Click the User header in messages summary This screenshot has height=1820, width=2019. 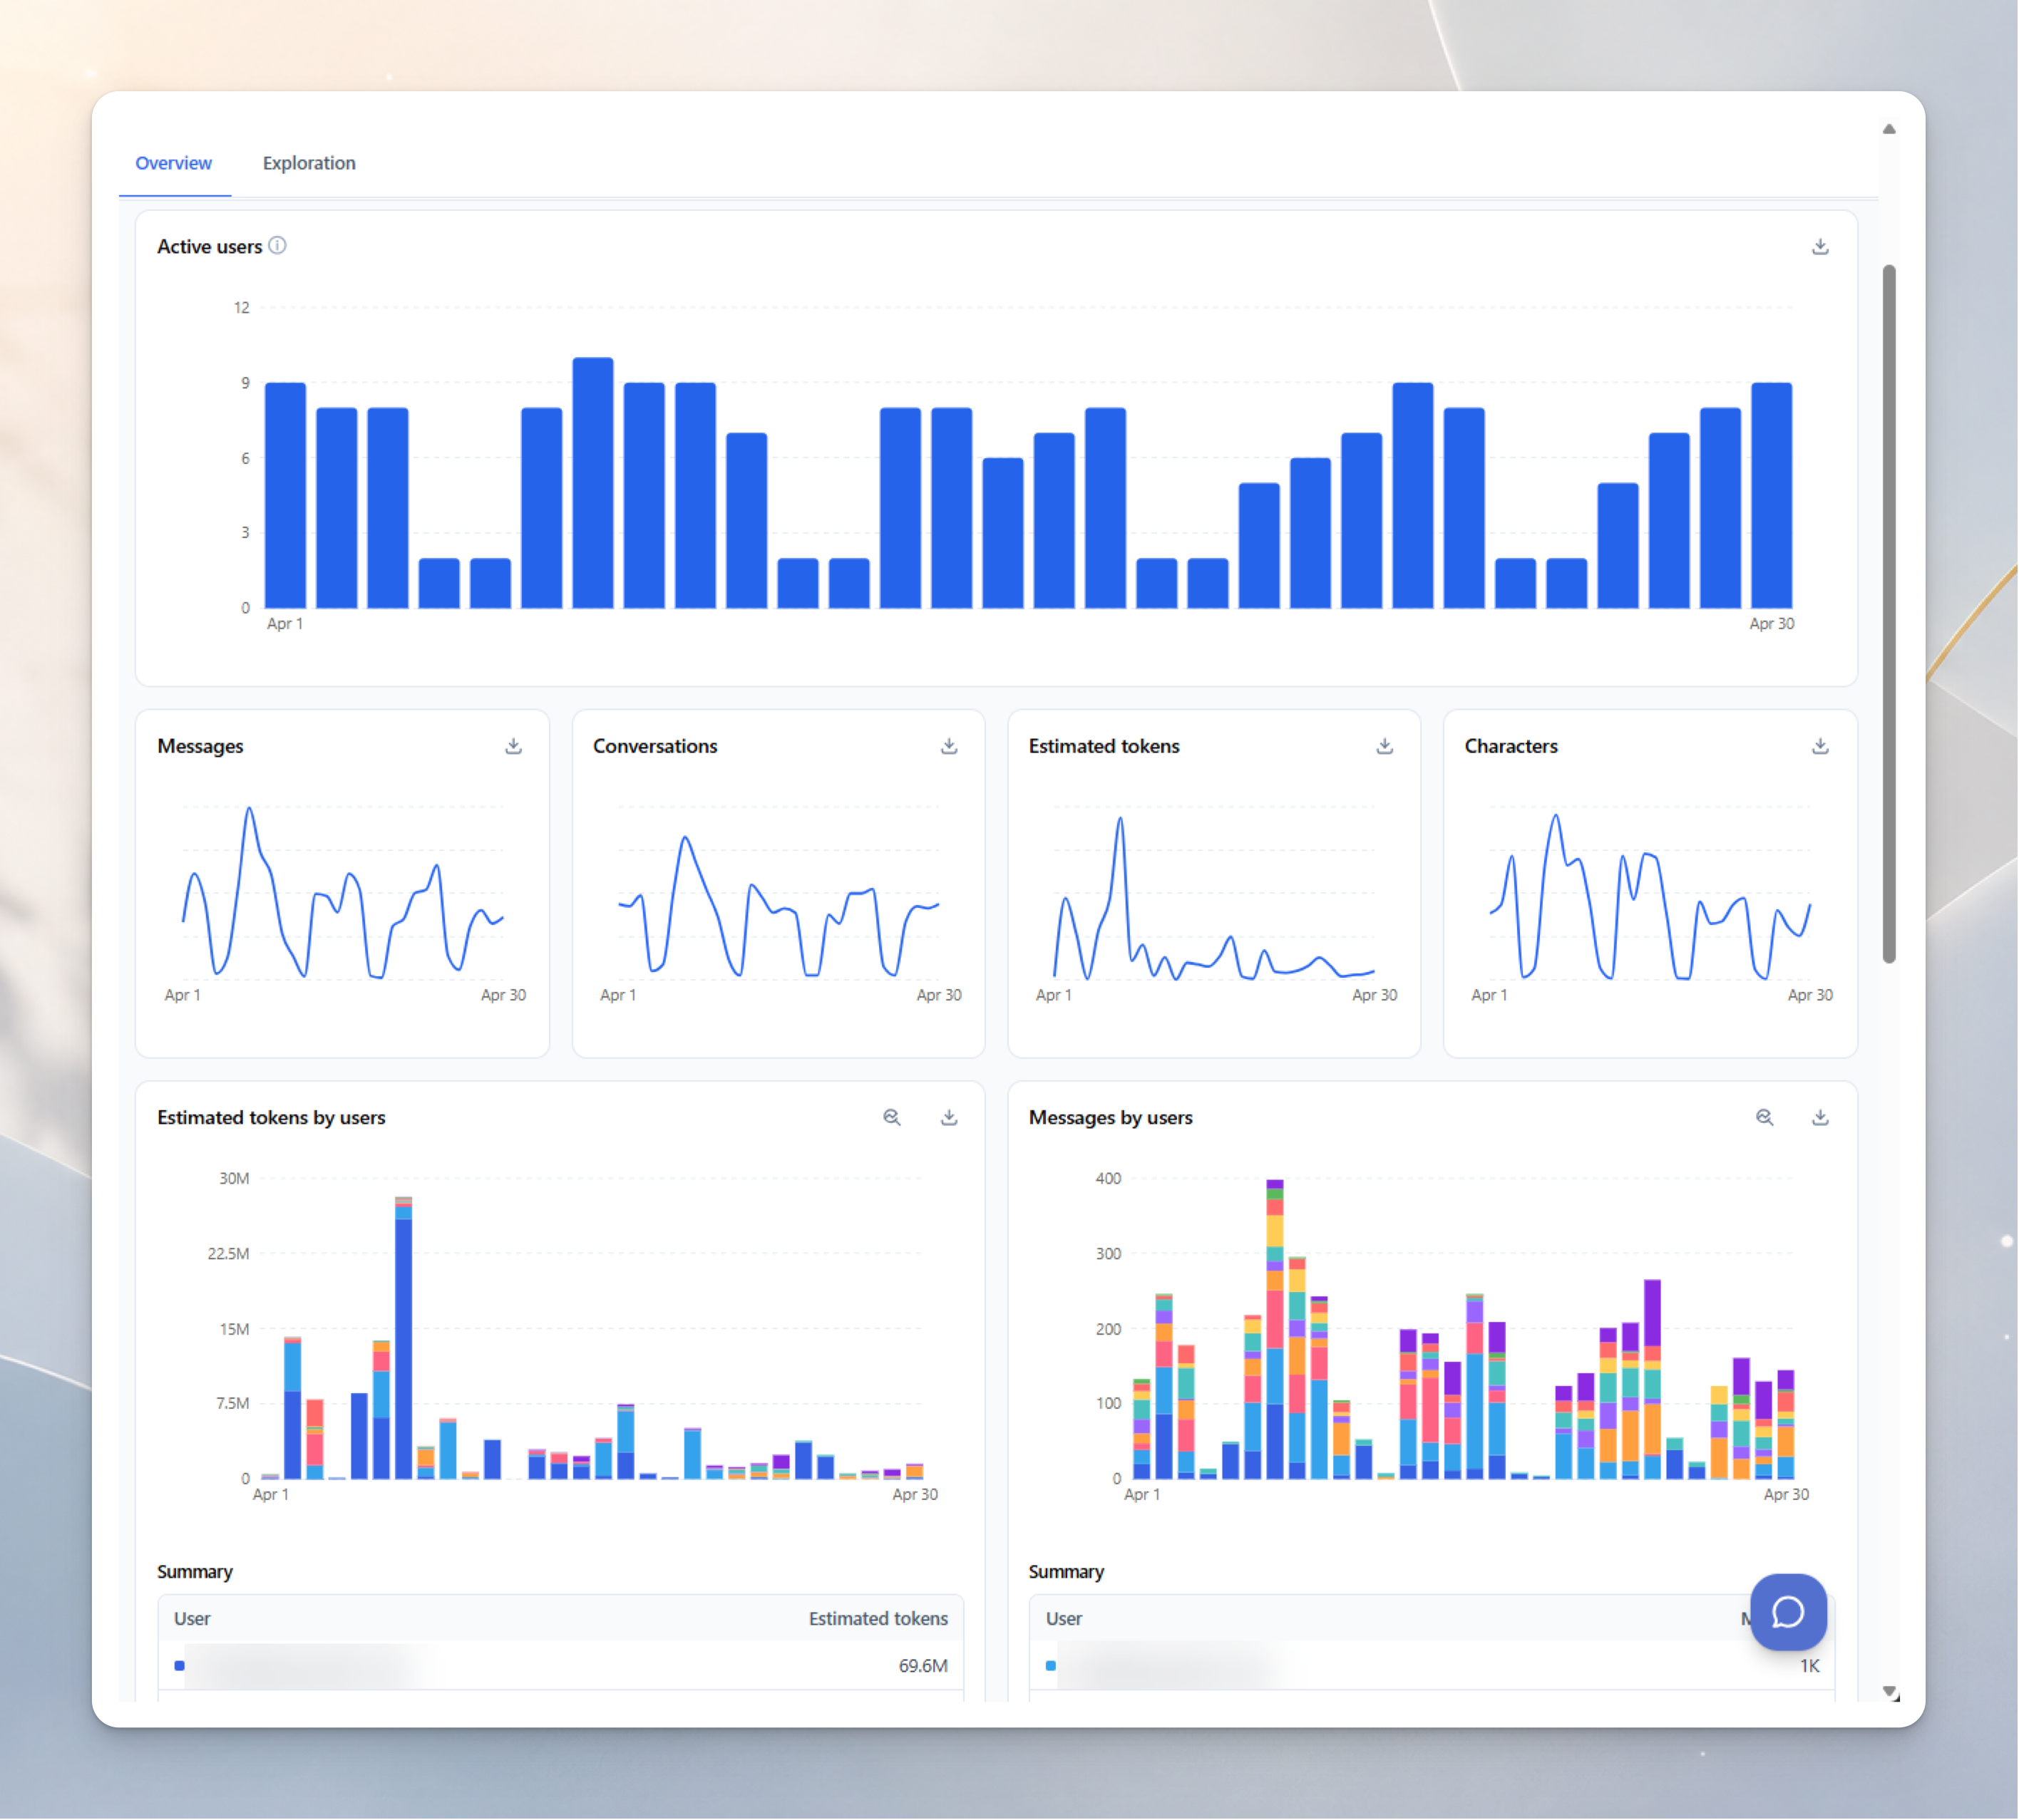[1064, 1618]
